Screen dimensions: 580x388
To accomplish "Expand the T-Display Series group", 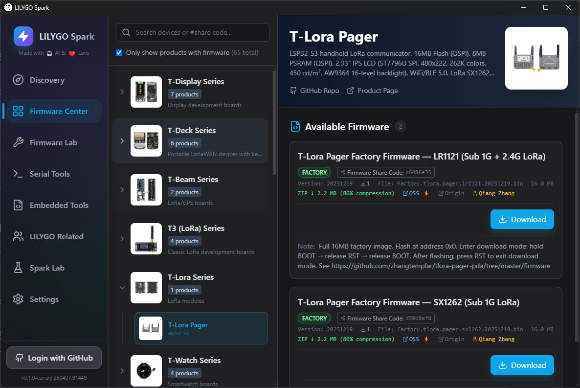I will [122, 92].
